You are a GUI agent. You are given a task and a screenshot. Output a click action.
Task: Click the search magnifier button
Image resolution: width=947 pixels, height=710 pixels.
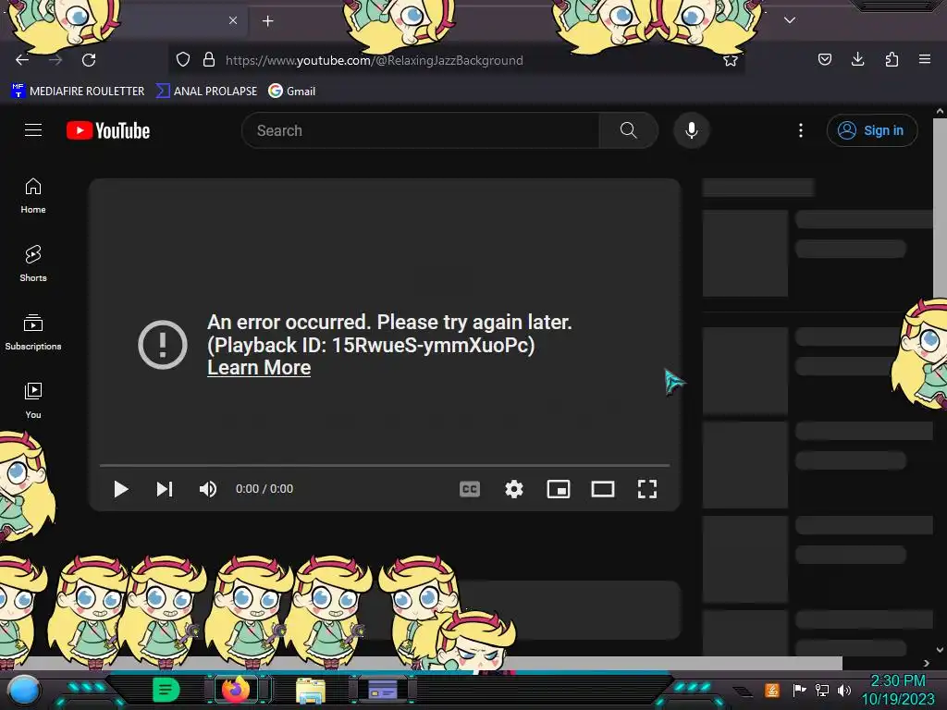click(628, 130)
